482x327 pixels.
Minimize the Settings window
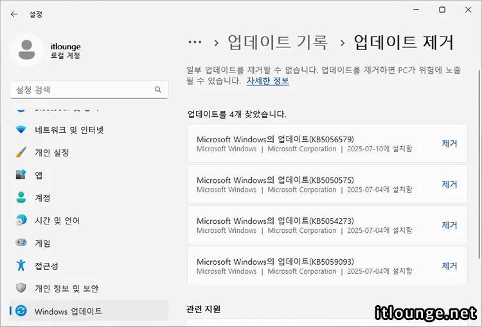[416, 10]
